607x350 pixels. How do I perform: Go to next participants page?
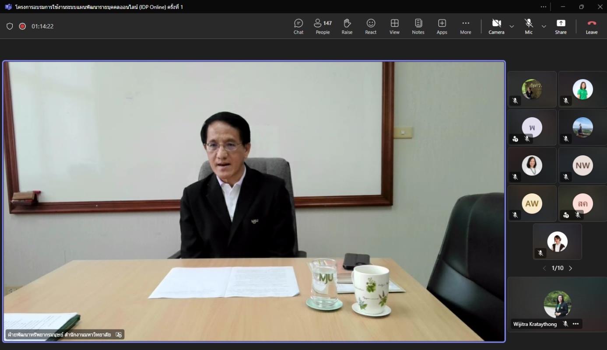click(571, 268)
